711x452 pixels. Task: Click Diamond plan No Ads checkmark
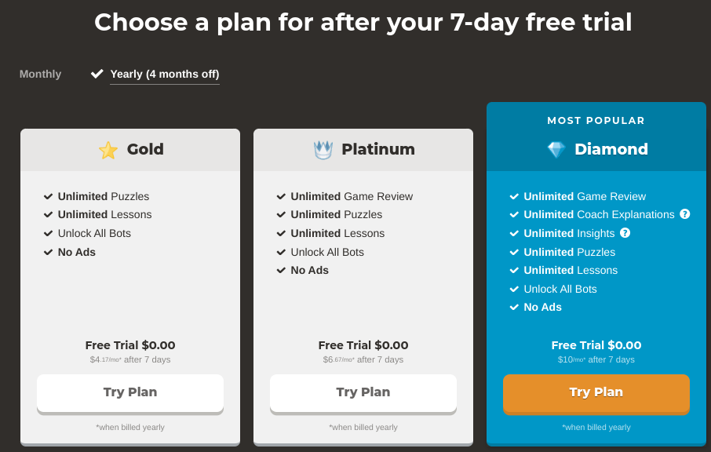click(x=514, y=308)
